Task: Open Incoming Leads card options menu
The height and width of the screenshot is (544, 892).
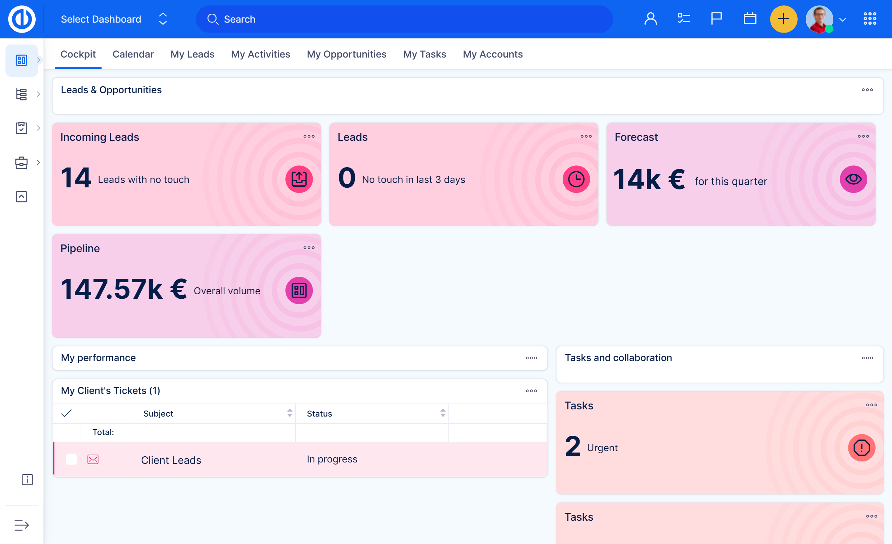Action: 309,136
